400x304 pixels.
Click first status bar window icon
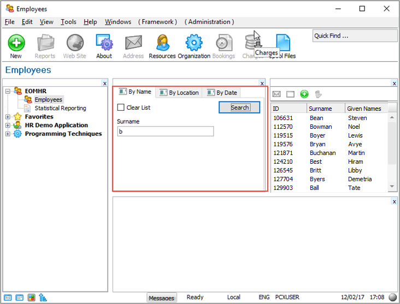[x=8, y=297]
